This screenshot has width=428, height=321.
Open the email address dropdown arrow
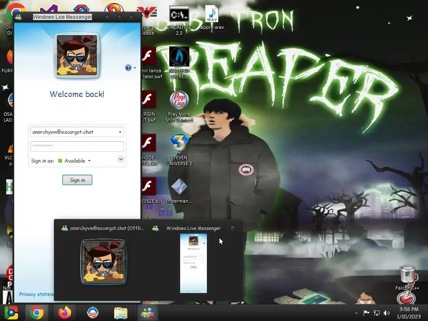[120, 132]
